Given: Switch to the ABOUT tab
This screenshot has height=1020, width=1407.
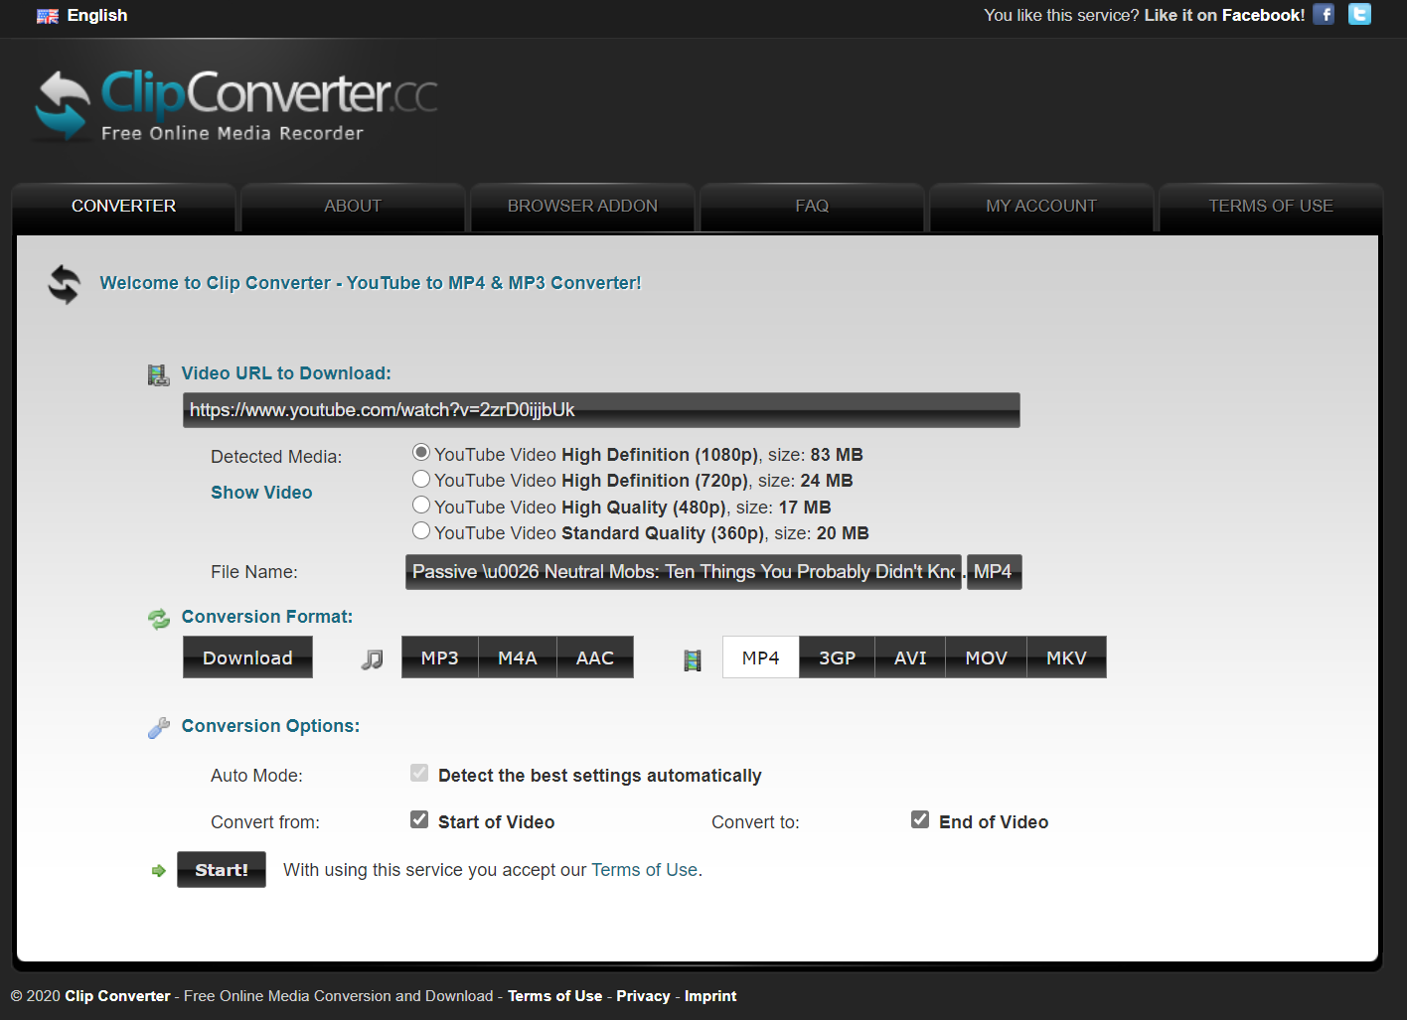Looking at the screenshot, I should point(353,207).
